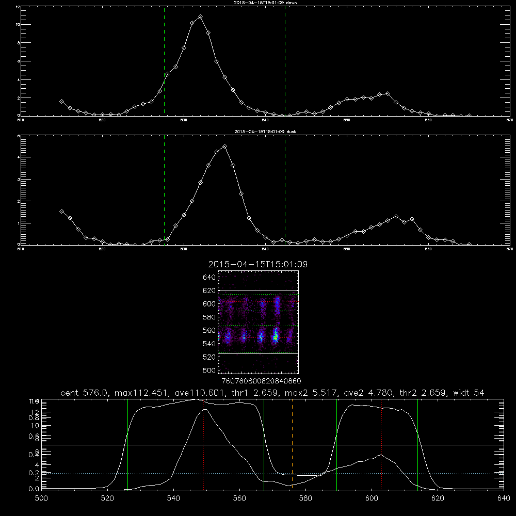Click the blue dotted horizontal threshold line
Image resolution: width=516 pixels, height=516 pixels.
pos(272,473)
